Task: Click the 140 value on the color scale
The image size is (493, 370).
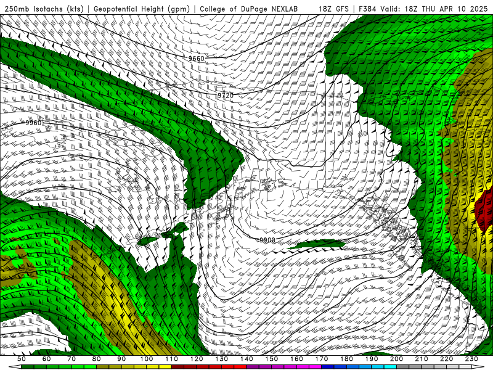Action: 246,359
